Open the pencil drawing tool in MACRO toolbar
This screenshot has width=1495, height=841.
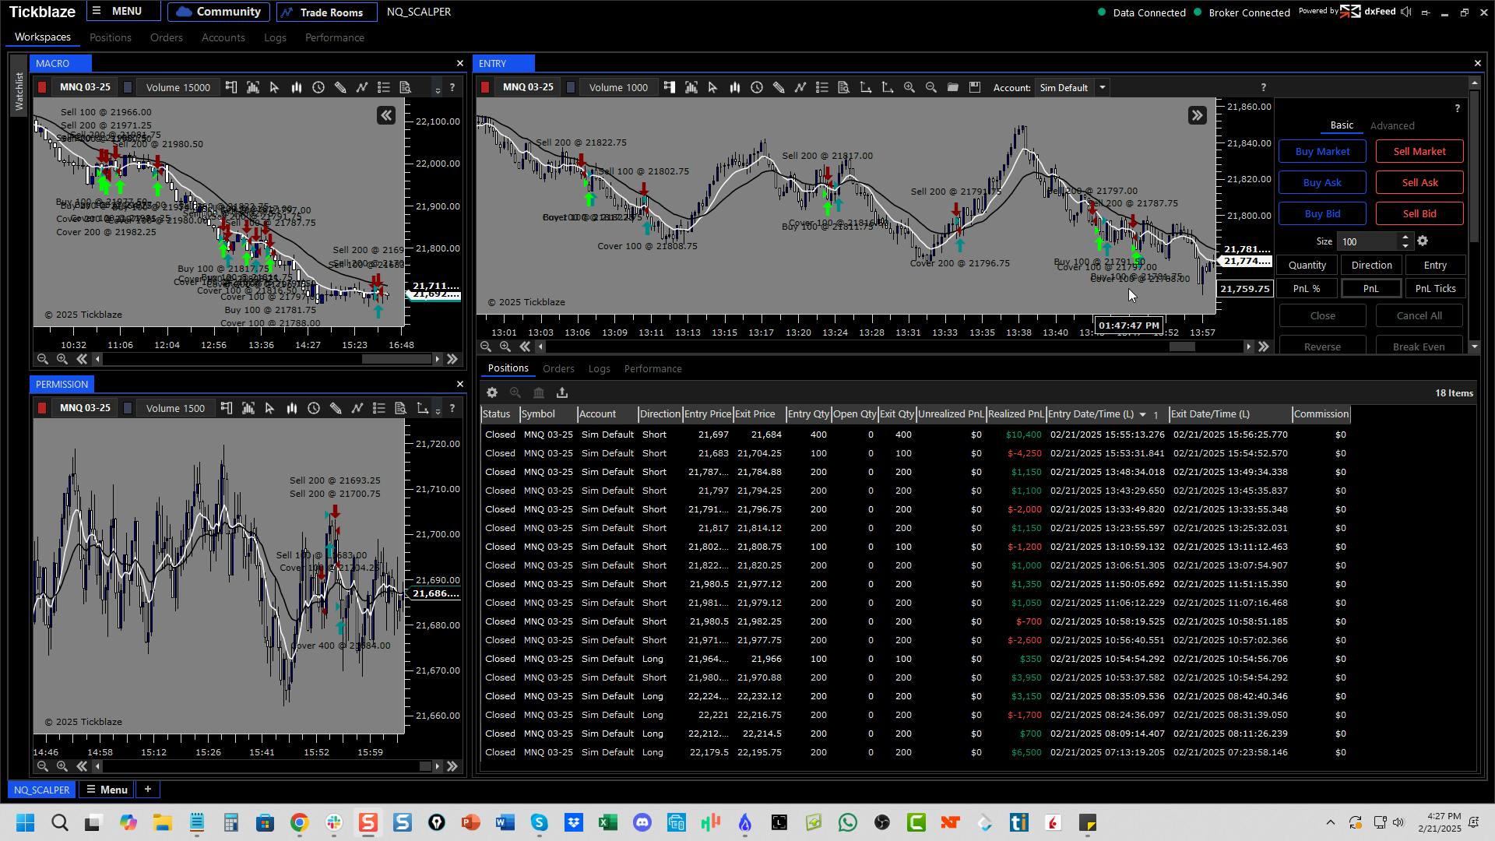tap(339, 88)
